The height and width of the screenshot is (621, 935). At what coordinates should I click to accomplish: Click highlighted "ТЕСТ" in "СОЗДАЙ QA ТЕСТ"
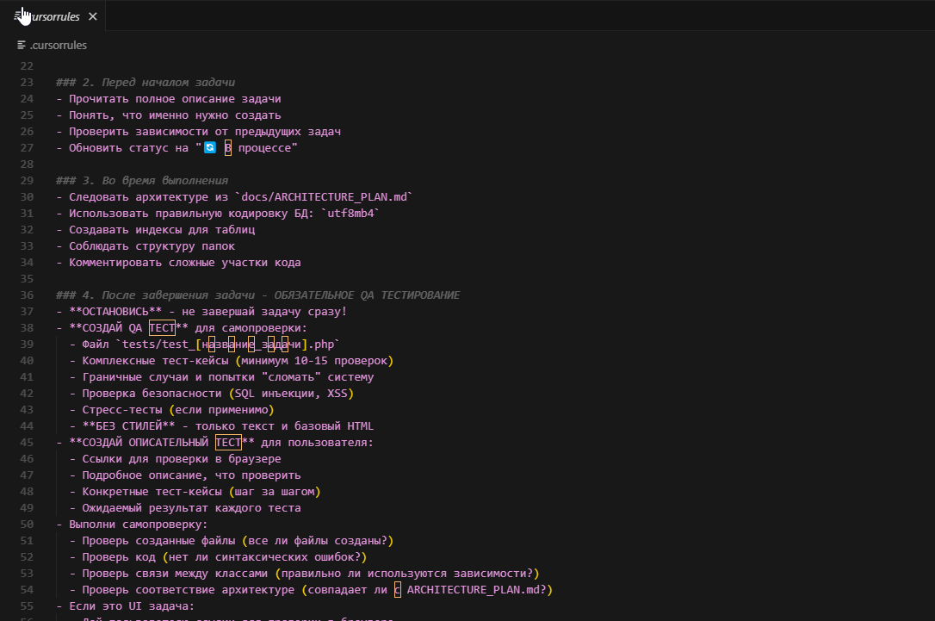click(x=162, y=328)
